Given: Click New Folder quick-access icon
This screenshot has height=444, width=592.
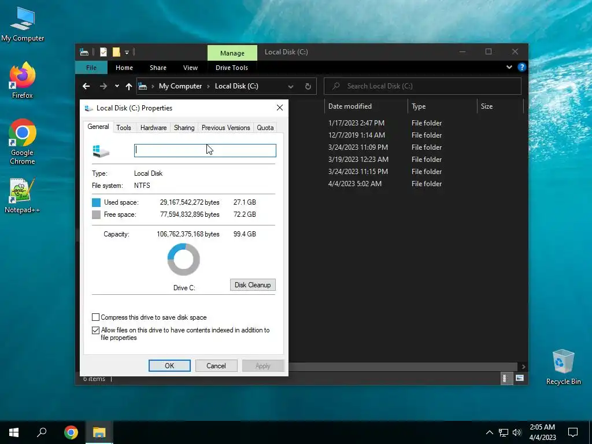Looking at the screenshot, I should click(x=116, y=52).
